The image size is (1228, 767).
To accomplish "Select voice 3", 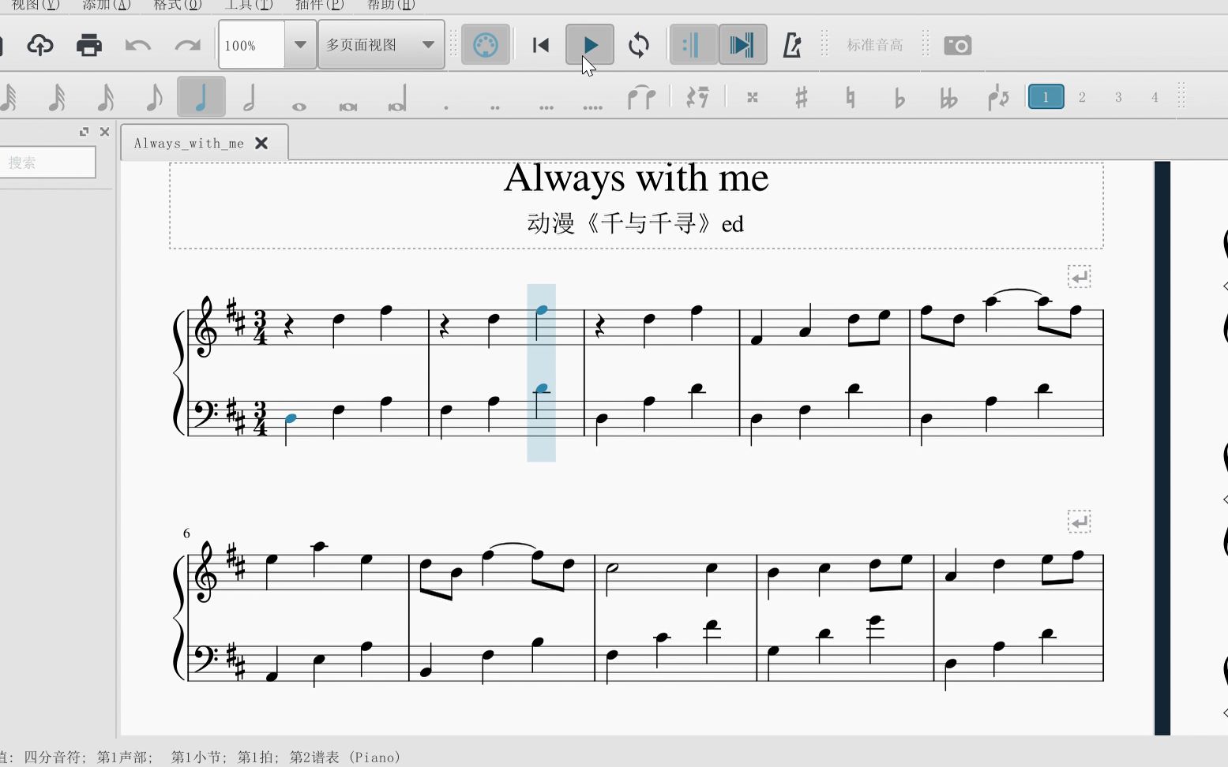I will 1118,97.
